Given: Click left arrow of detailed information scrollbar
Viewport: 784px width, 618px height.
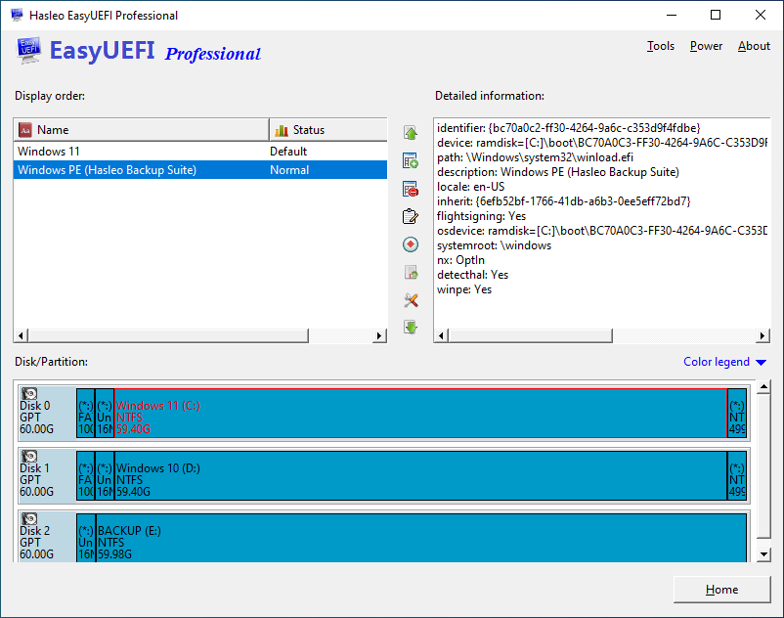Looking at the screenshot, I should tap(441, 335).
